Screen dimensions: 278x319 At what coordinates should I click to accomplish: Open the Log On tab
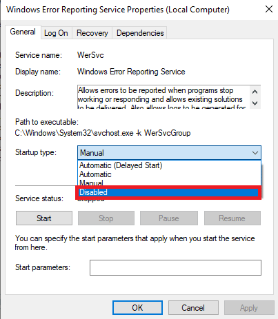pos(56,33)
